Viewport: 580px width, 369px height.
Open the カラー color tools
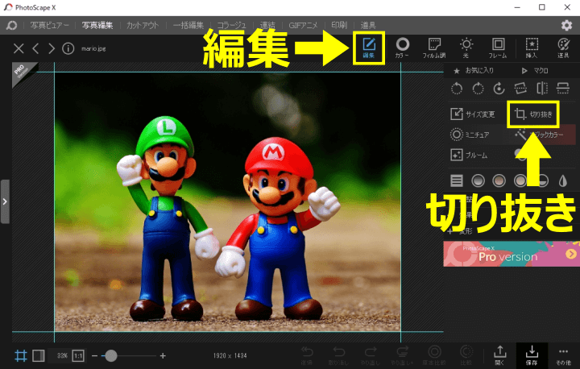pos(402,48)
